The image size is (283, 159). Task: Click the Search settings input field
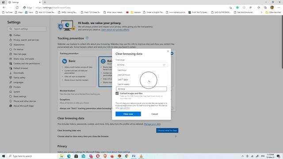tap(27, 29)
